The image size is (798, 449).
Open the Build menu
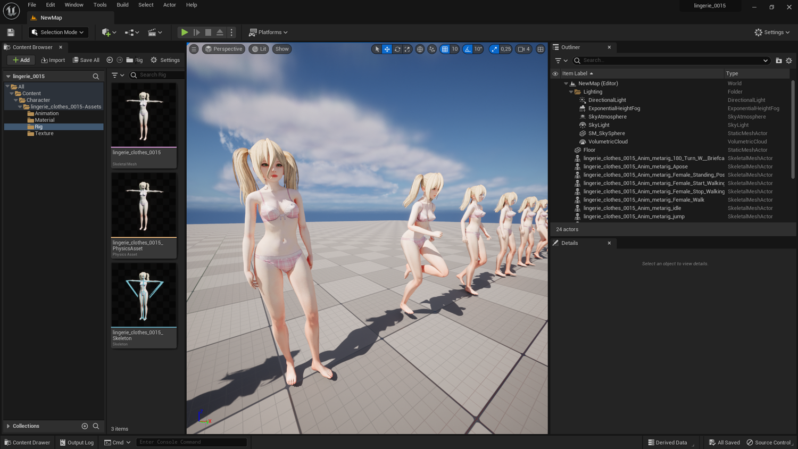point(122,5)
